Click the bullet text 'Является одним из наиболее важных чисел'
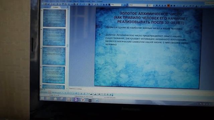The width and height of the screenshot is (214, 120). pyautogui.click(x=144, y=28)
